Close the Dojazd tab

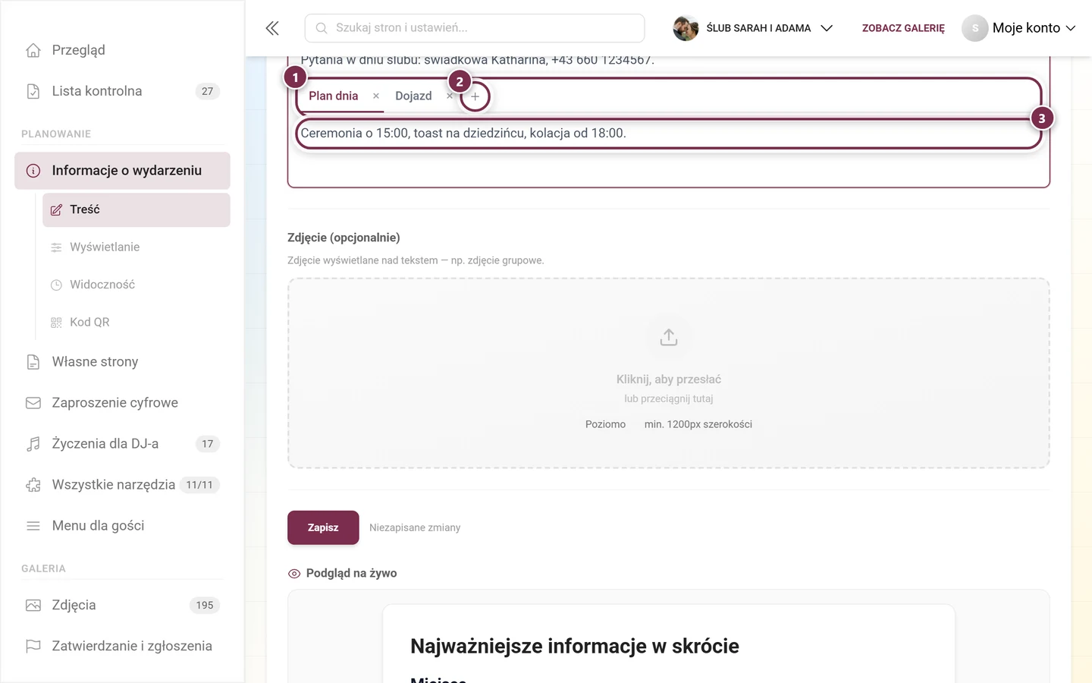(449, 96)
